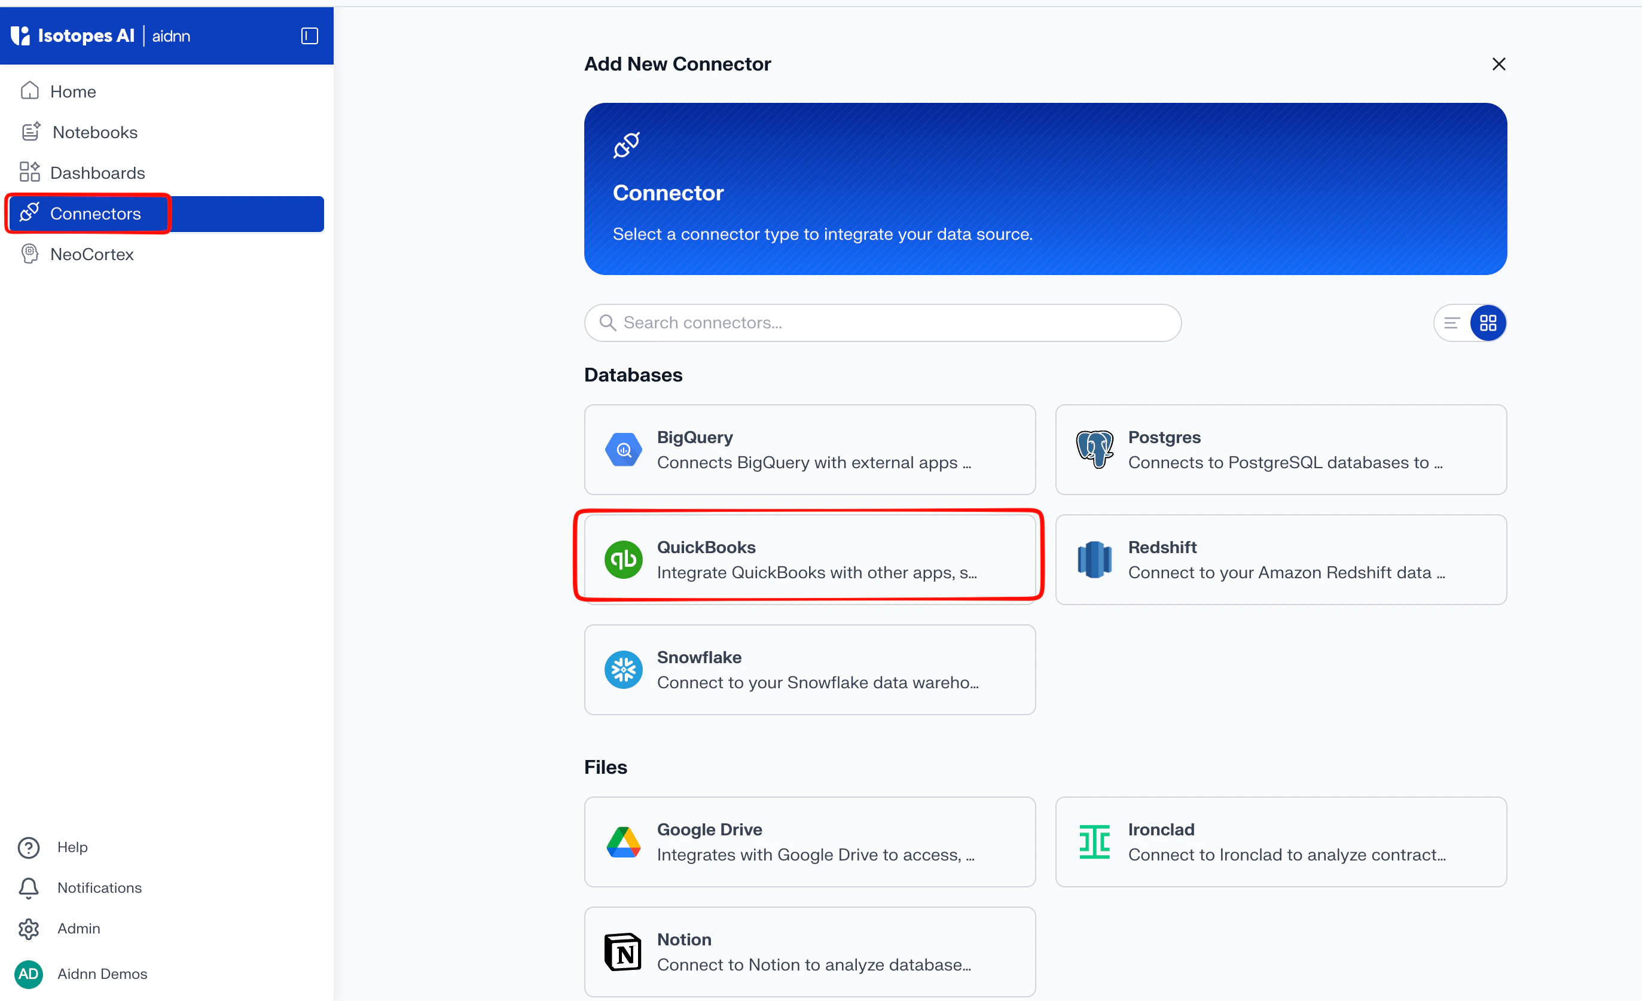Click the Databases section heading

coord(634,375)
